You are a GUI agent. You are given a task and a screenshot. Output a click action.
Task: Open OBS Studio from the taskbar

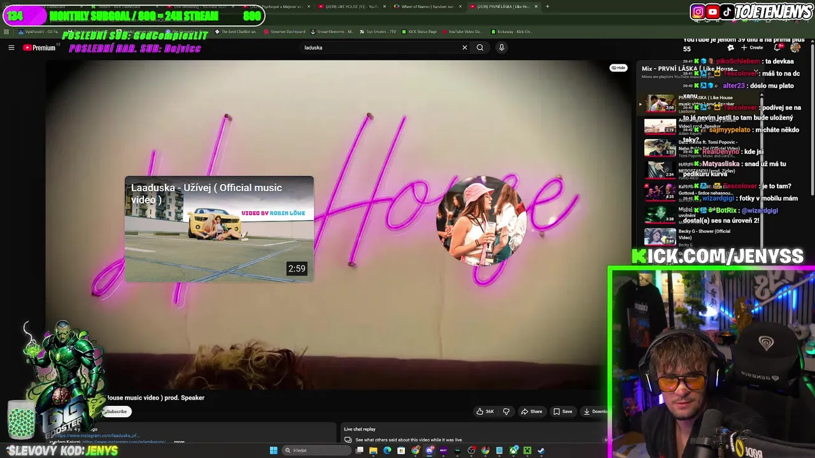(471, 450)
